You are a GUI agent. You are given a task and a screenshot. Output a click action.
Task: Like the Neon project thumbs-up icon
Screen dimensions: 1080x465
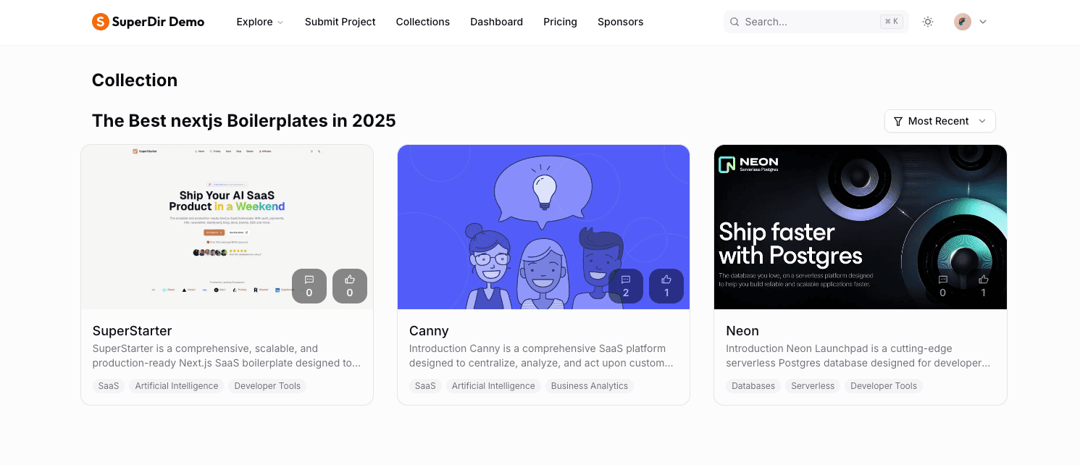pyautogui.click(x=983, y=285)
